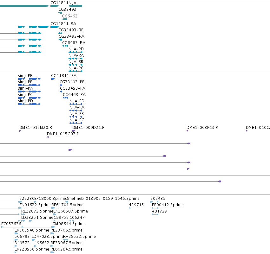Click EST label 506793
270x254 pixels.
(22, 237)
